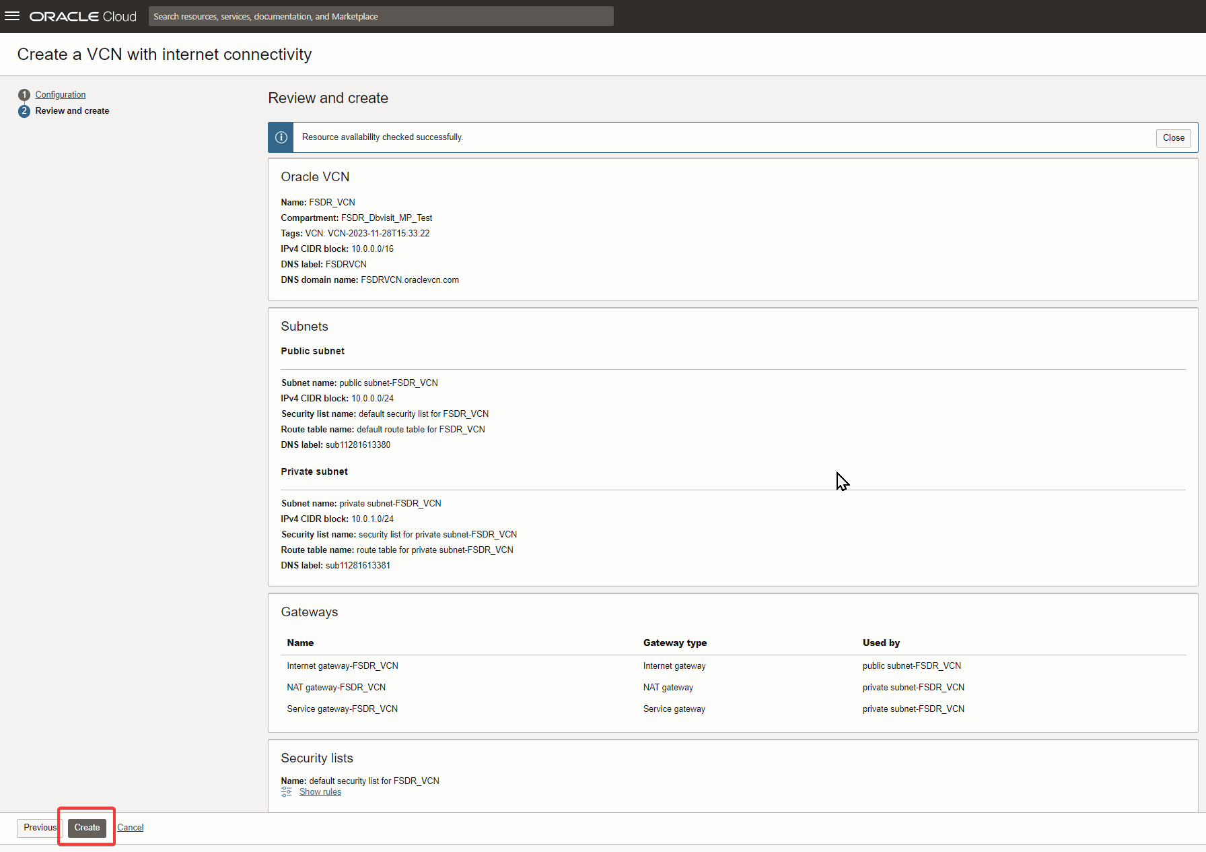The height and width of the screenshot is (852, 1206).
Task: Click VCN name value FSDR_VCN
Action: pyautogui.click(x=332, y=203)
